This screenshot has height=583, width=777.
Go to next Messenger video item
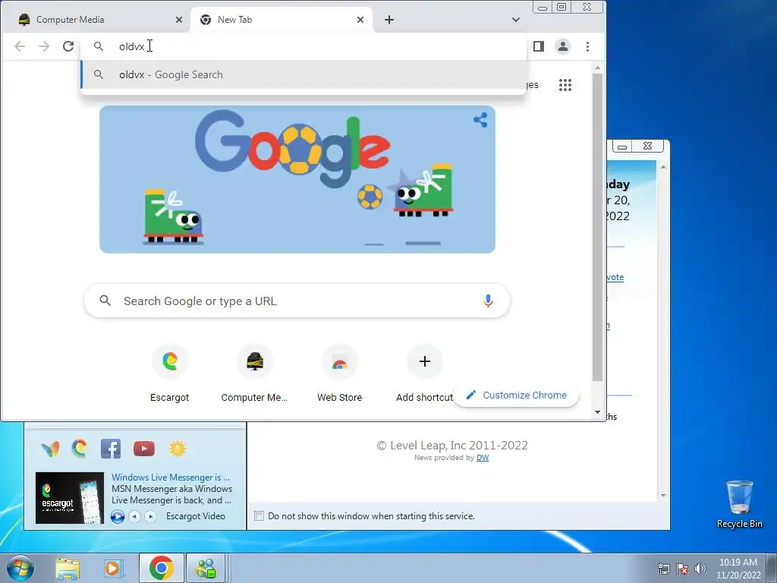151,516
